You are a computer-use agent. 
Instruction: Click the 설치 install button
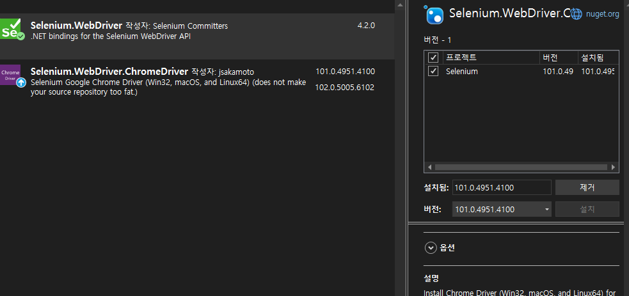point(587,209)
